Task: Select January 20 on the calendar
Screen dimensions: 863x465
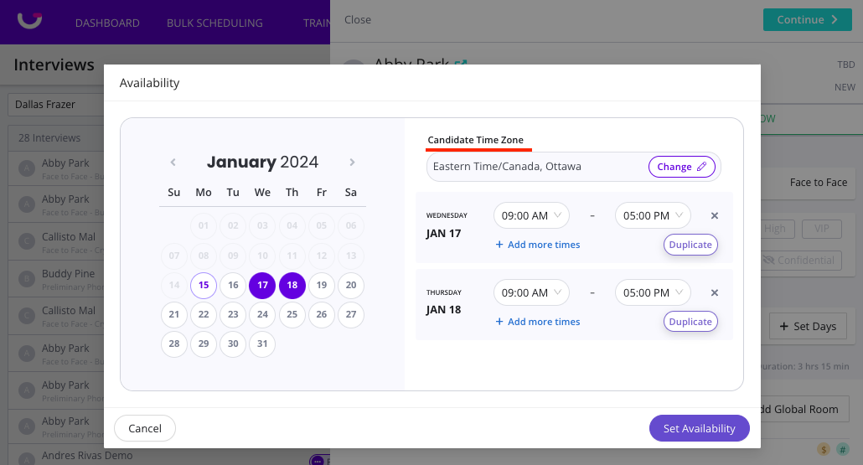Action: (x=351, y=285)
